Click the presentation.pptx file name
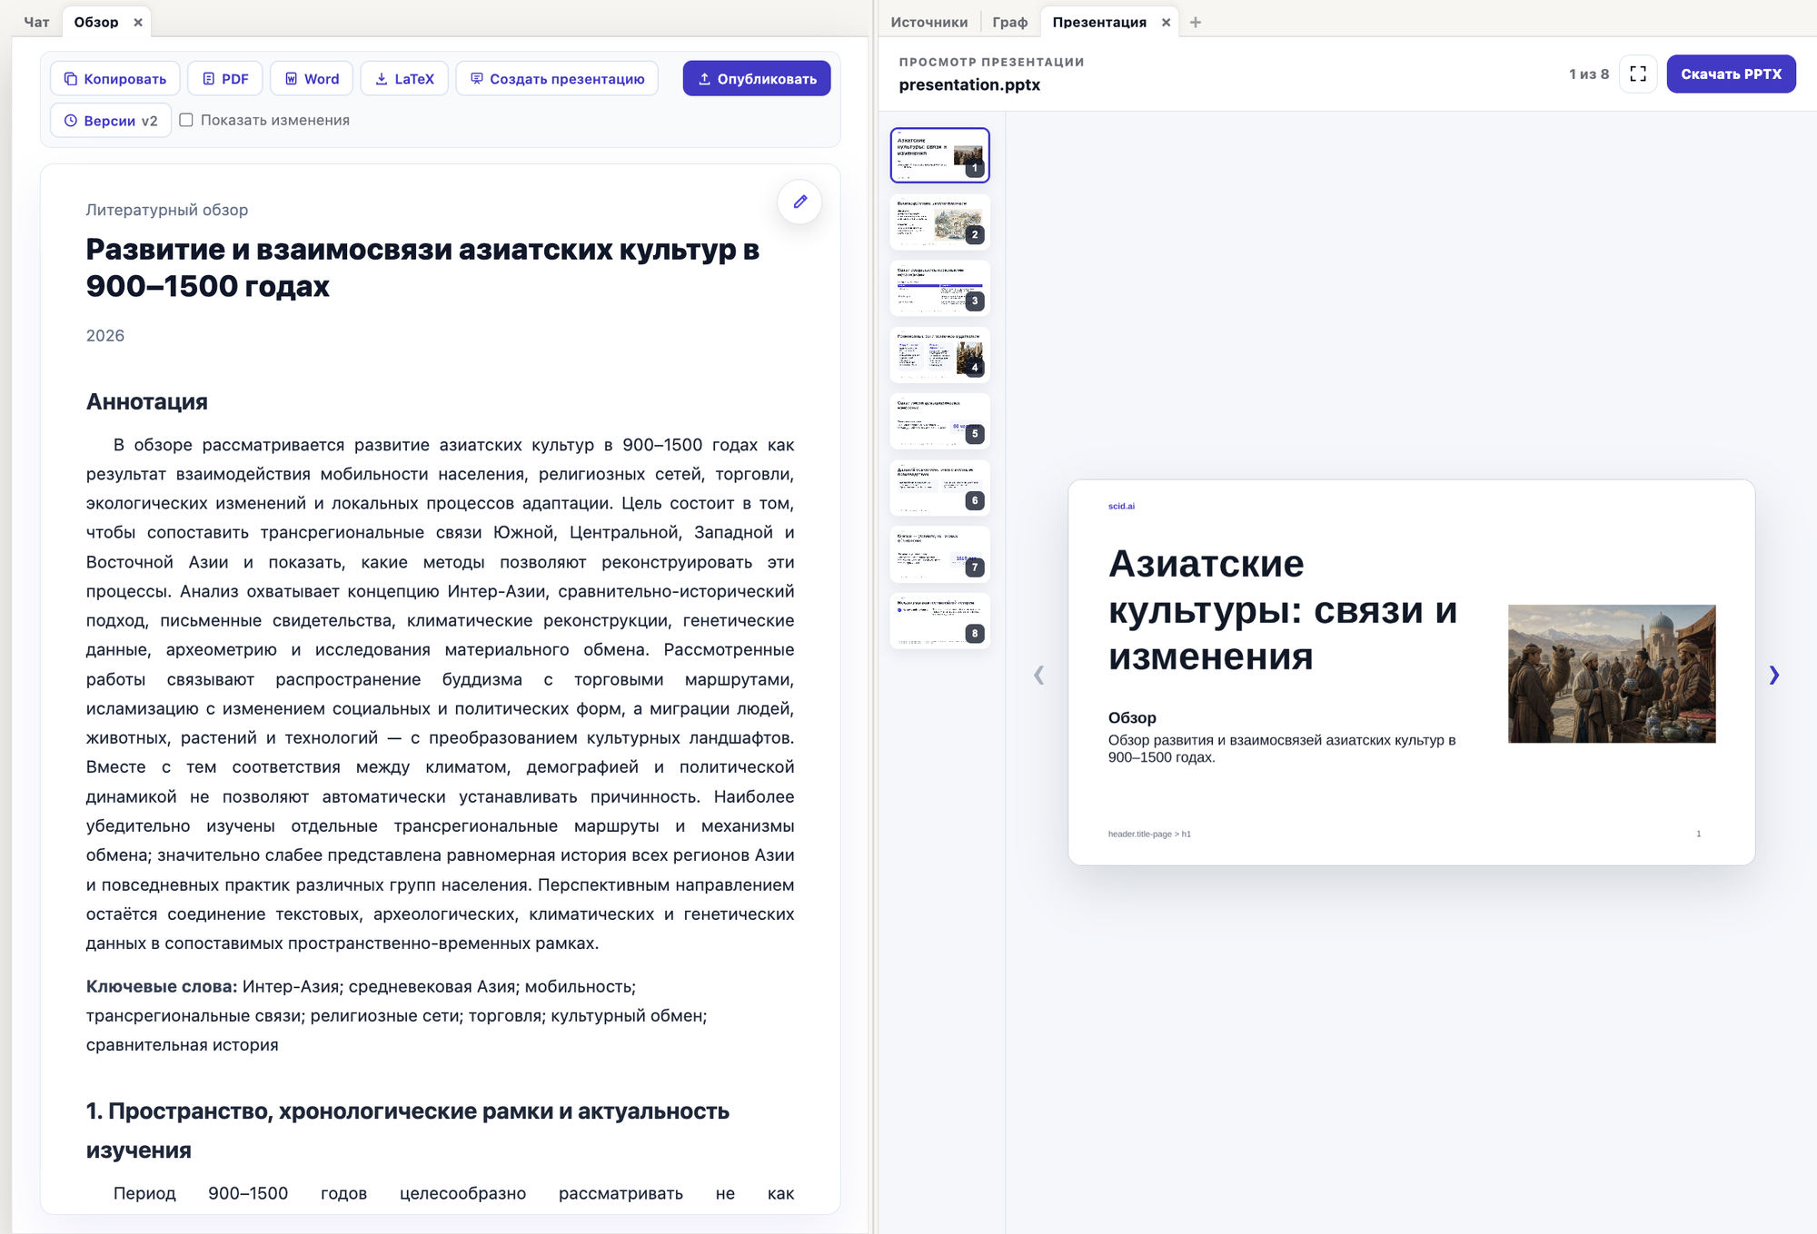Image resolution: width=1817 pixels, height=1234 pixels. tap(969, 84)
